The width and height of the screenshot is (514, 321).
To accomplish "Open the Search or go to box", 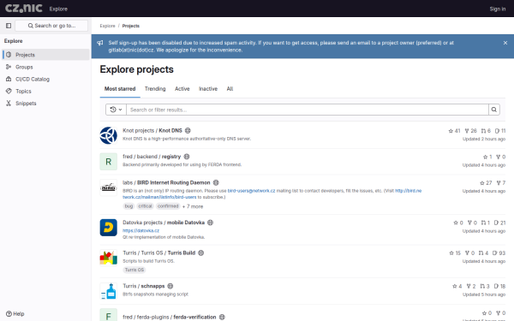I will tap(51, 26).
